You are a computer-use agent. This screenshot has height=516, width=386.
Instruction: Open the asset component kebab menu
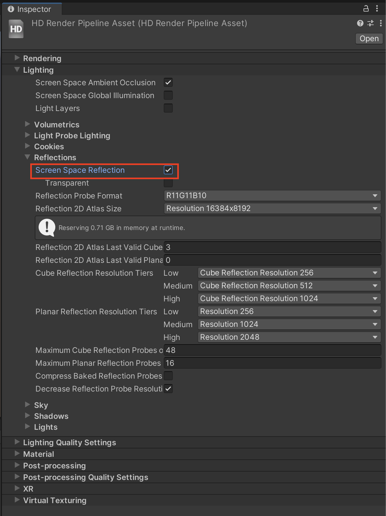381,23
